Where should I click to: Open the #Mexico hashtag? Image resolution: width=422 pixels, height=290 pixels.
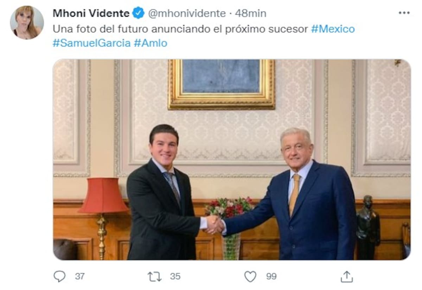point(333,29)
